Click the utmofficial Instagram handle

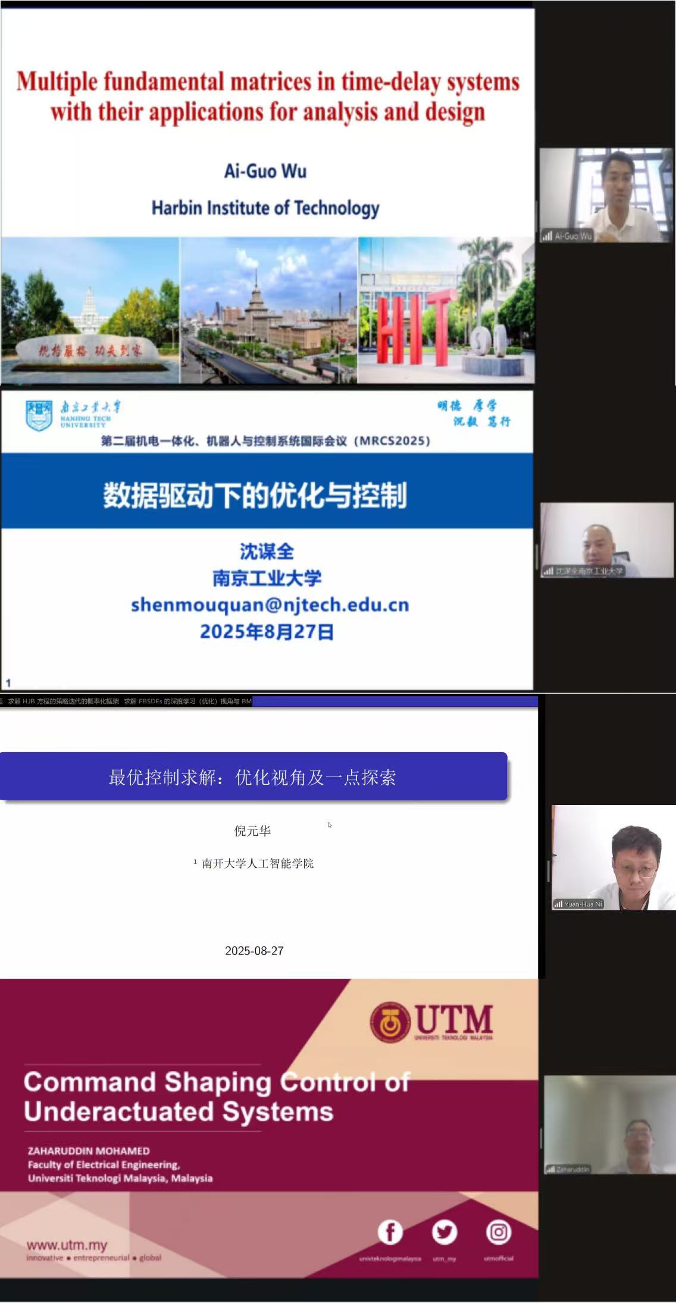[499, 1258]
